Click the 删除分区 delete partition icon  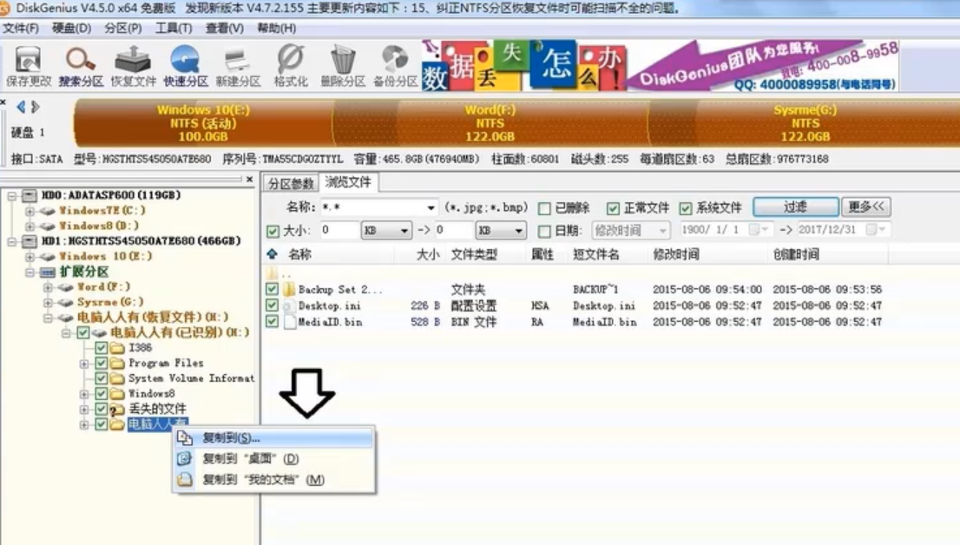pos(343,66)
